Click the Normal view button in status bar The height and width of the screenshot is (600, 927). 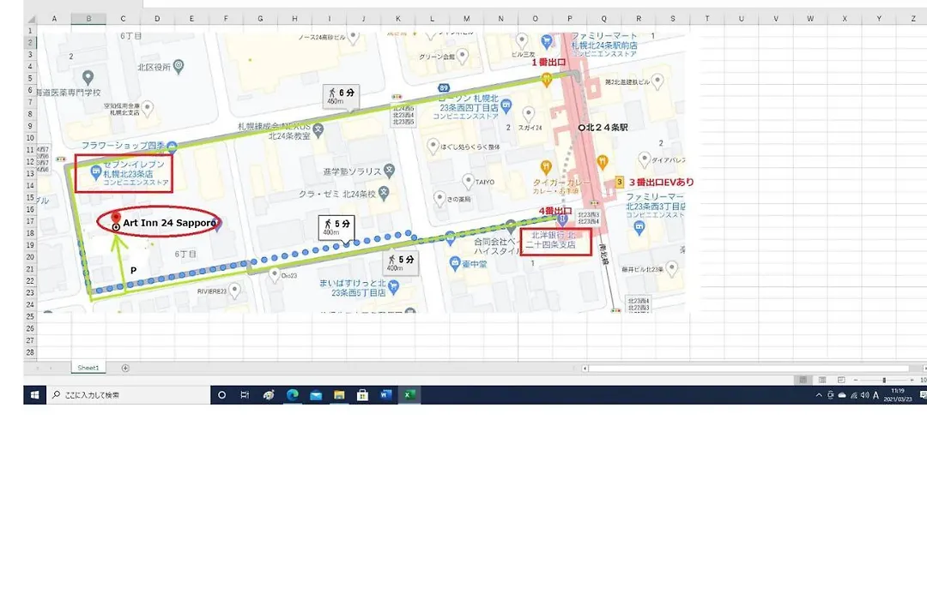tap(803, 380)
